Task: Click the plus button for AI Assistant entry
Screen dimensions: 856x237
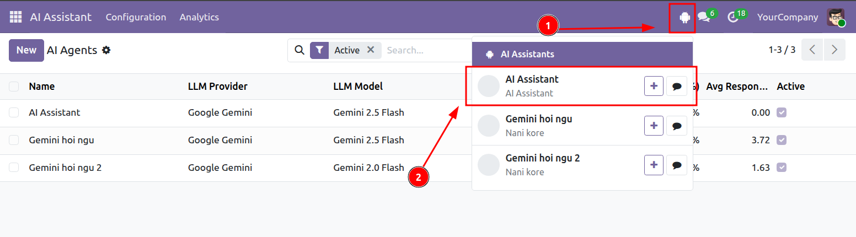Action: click(x=654, y=86)
